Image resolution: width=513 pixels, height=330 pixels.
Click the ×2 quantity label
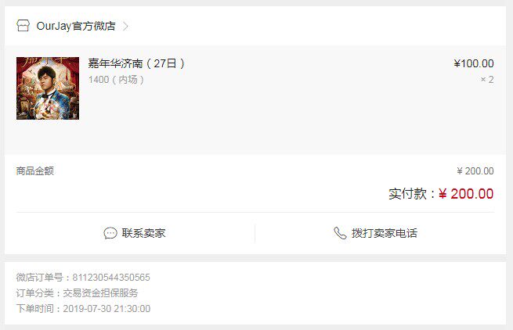[x=487, y=80]
